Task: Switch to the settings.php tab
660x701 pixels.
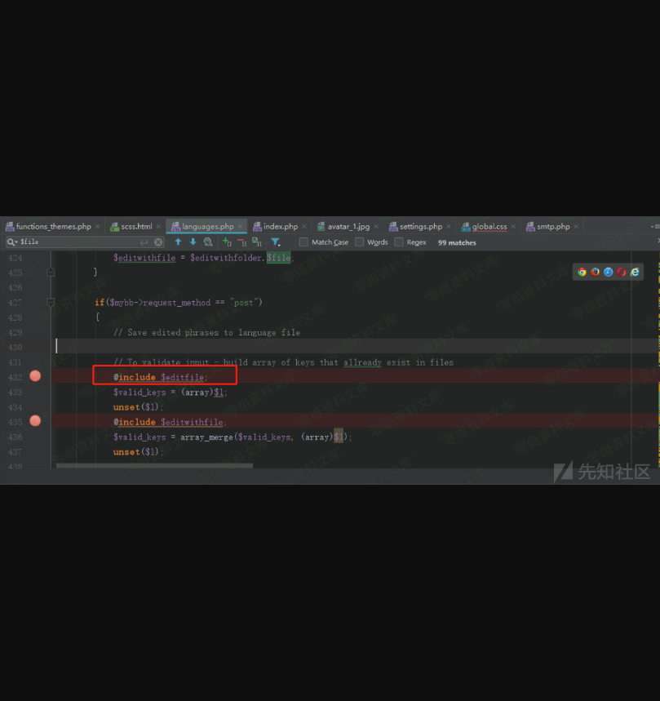Action: (x=420, y=227)
